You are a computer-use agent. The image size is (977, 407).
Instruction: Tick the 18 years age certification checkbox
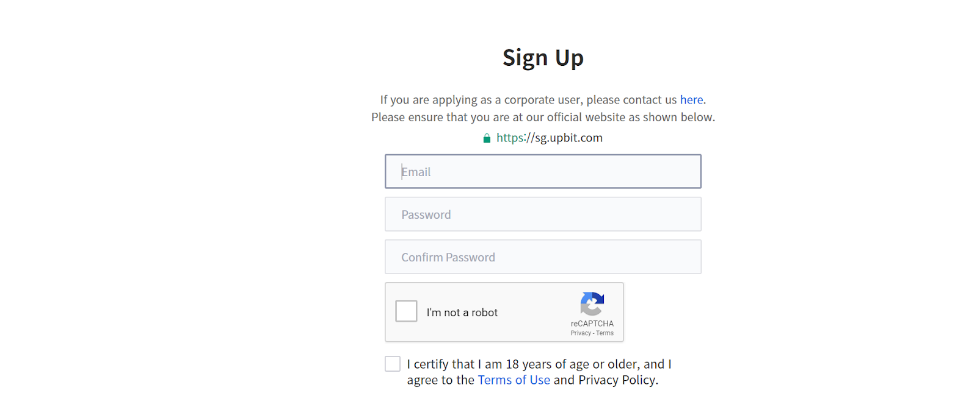point(393,364)
